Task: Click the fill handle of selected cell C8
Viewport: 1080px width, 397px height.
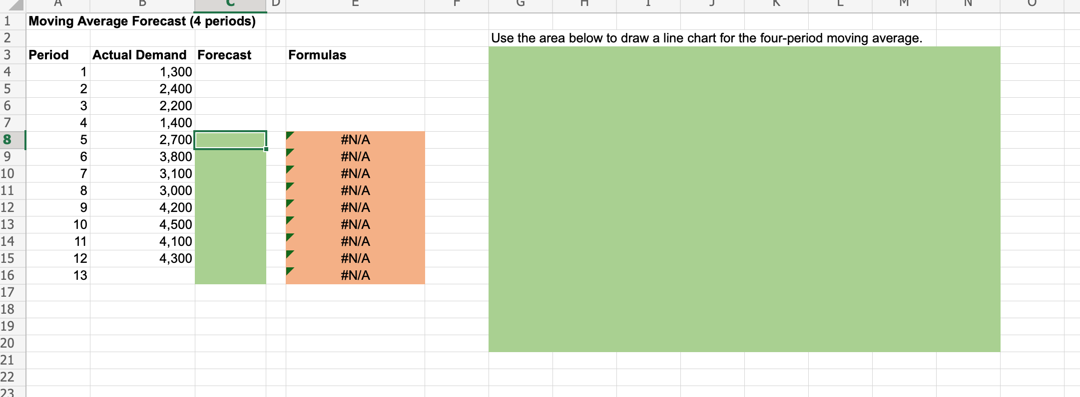Action: point(267,149)
